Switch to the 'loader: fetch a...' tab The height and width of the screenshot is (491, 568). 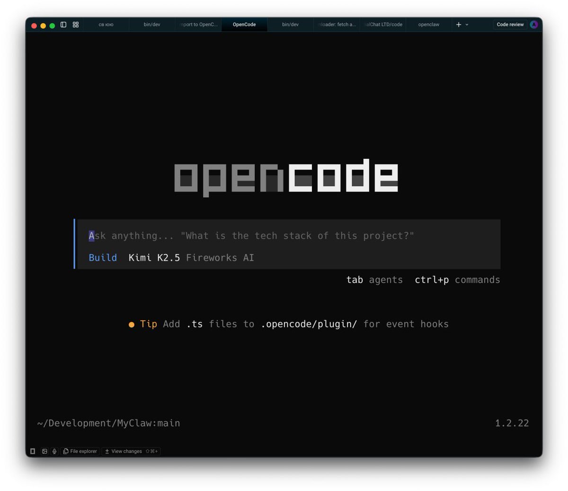337,25
